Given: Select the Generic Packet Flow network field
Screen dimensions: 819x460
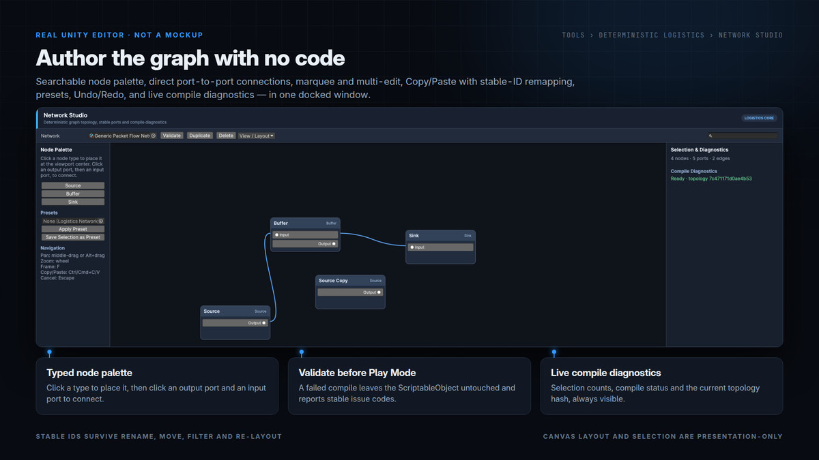Looking at the screenshot, I should [x=123, y=136].
